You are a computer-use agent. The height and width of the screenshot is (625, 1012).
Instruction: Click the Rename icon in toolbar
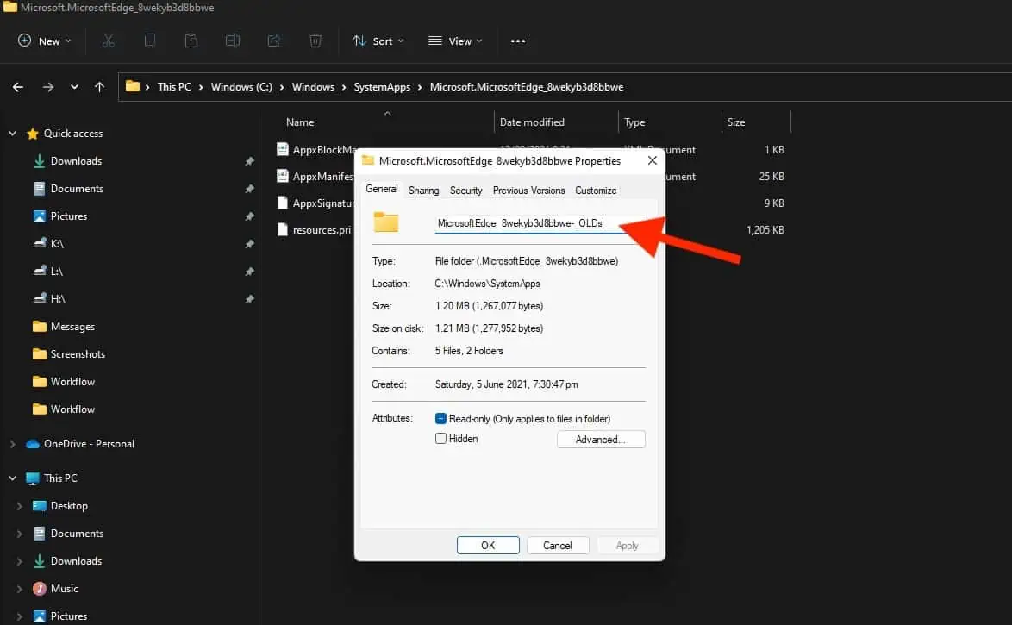coord(233,41)
